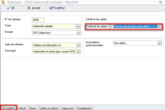Expand the Pas de spécification particulière dropdown
Screen dimensions: 165x110
[160, 26]
